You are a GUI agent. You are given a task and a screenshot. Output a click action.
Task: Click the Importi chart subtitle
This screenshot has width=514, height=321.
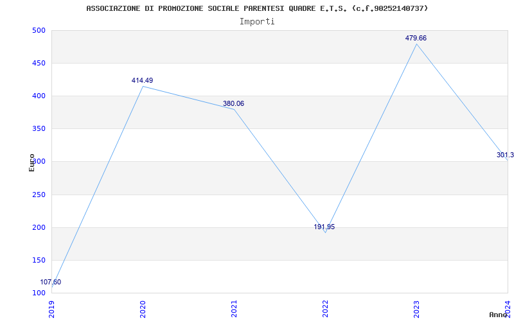257,22
